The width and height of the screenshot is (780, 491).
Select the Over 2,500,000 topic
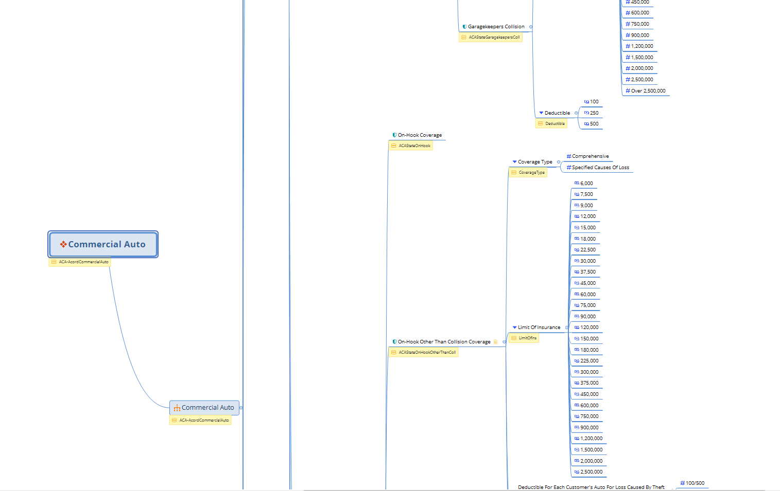648,91
